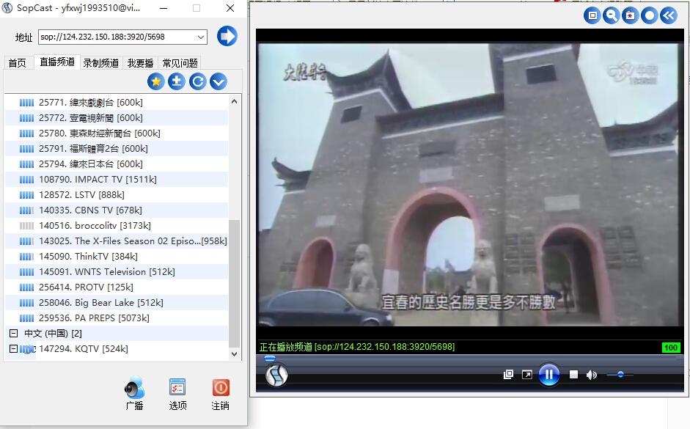
Task: Click the channel list scrollbar thumb
Action: tap(234, 284)
